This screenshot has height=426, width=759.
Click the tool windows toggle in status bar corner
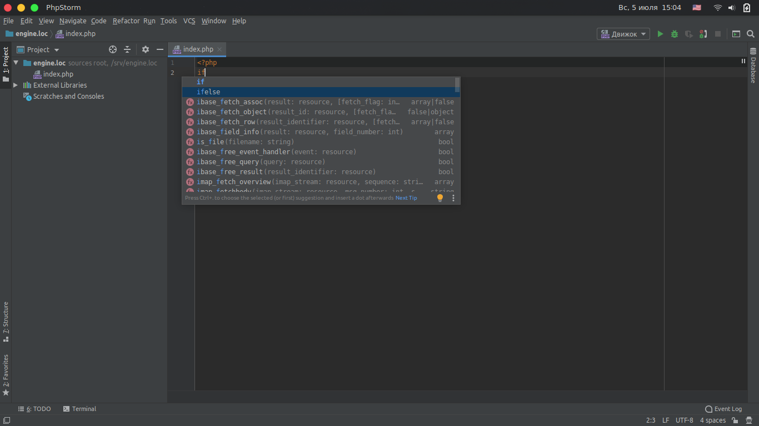pyautogui.click(x=7, y=420)
